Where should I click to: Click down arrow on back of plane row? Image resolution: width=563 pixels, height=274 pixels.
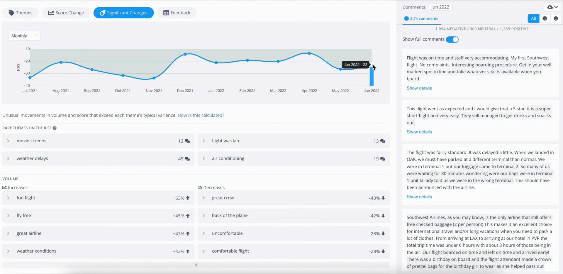pos(383,216)
